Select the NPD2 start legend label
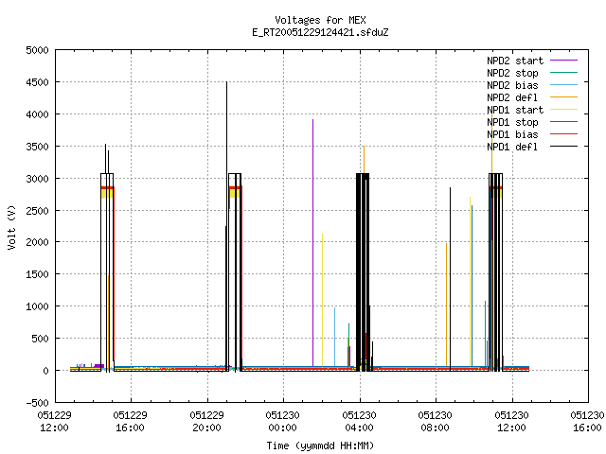This screenshot has height=454, width=606. tap(515, 61)
